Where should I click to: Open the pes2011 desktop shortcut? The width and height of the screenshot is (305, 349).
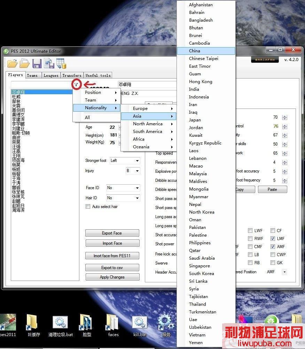click(x=8, y=325)
